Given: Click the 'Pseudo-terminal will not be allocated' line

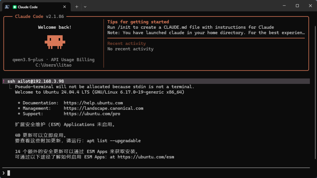Looking at the screenshot, I should point(104,87).
